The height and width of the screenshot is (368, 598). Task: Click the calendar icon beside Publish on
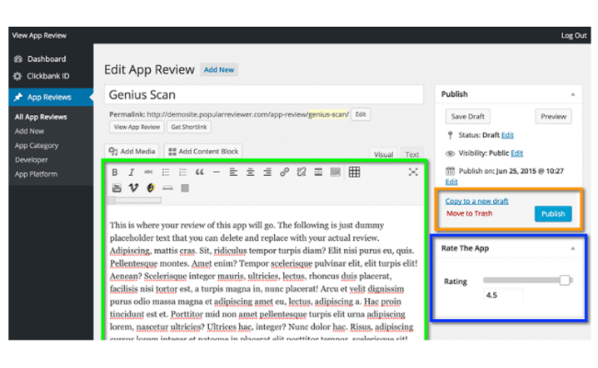(x=451, y=171)
